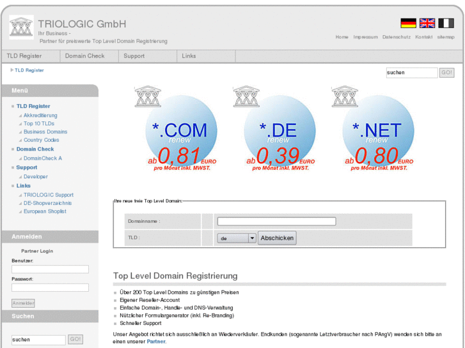Open Developer in the sidebar
465x348 pixels.
(x=36, y=176)
